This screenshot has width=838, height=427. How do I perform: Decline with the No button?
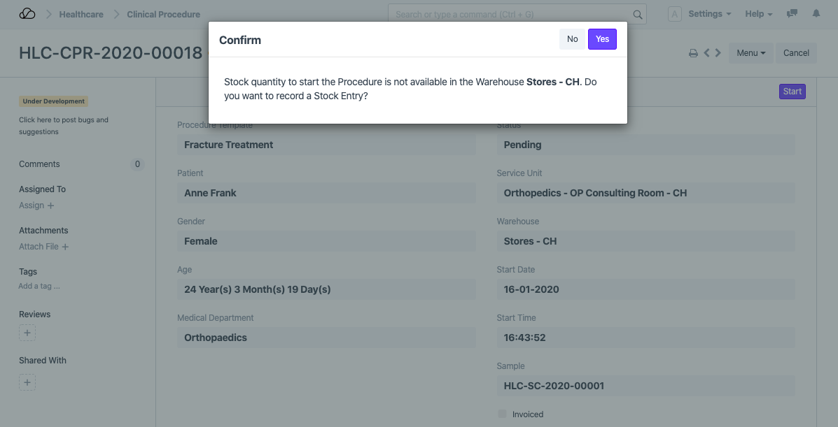click(x=572, y=39)
